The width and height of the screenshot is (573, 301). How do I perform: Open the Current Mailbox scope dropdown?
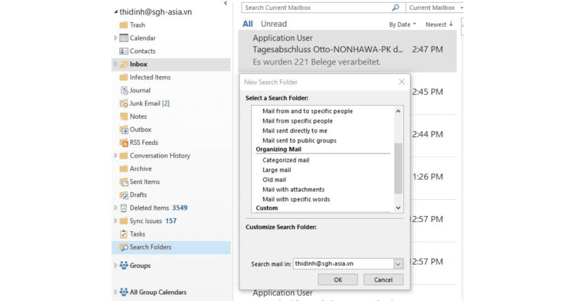point(462,8)
